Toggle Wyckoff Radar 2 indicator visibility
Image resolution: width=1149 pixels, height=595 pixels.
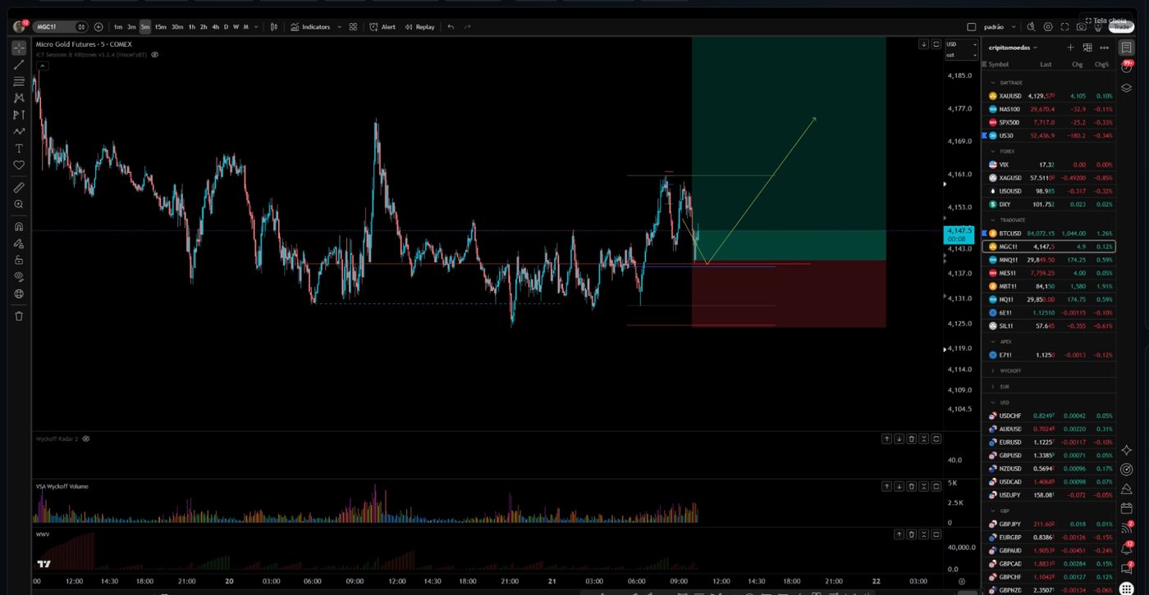point(85,438)
